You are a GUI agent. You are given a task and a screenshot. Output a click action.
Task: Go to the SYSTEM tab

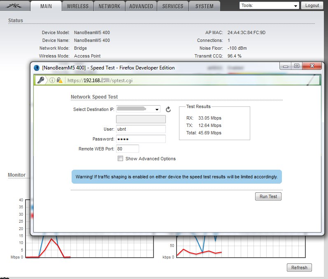205,6
